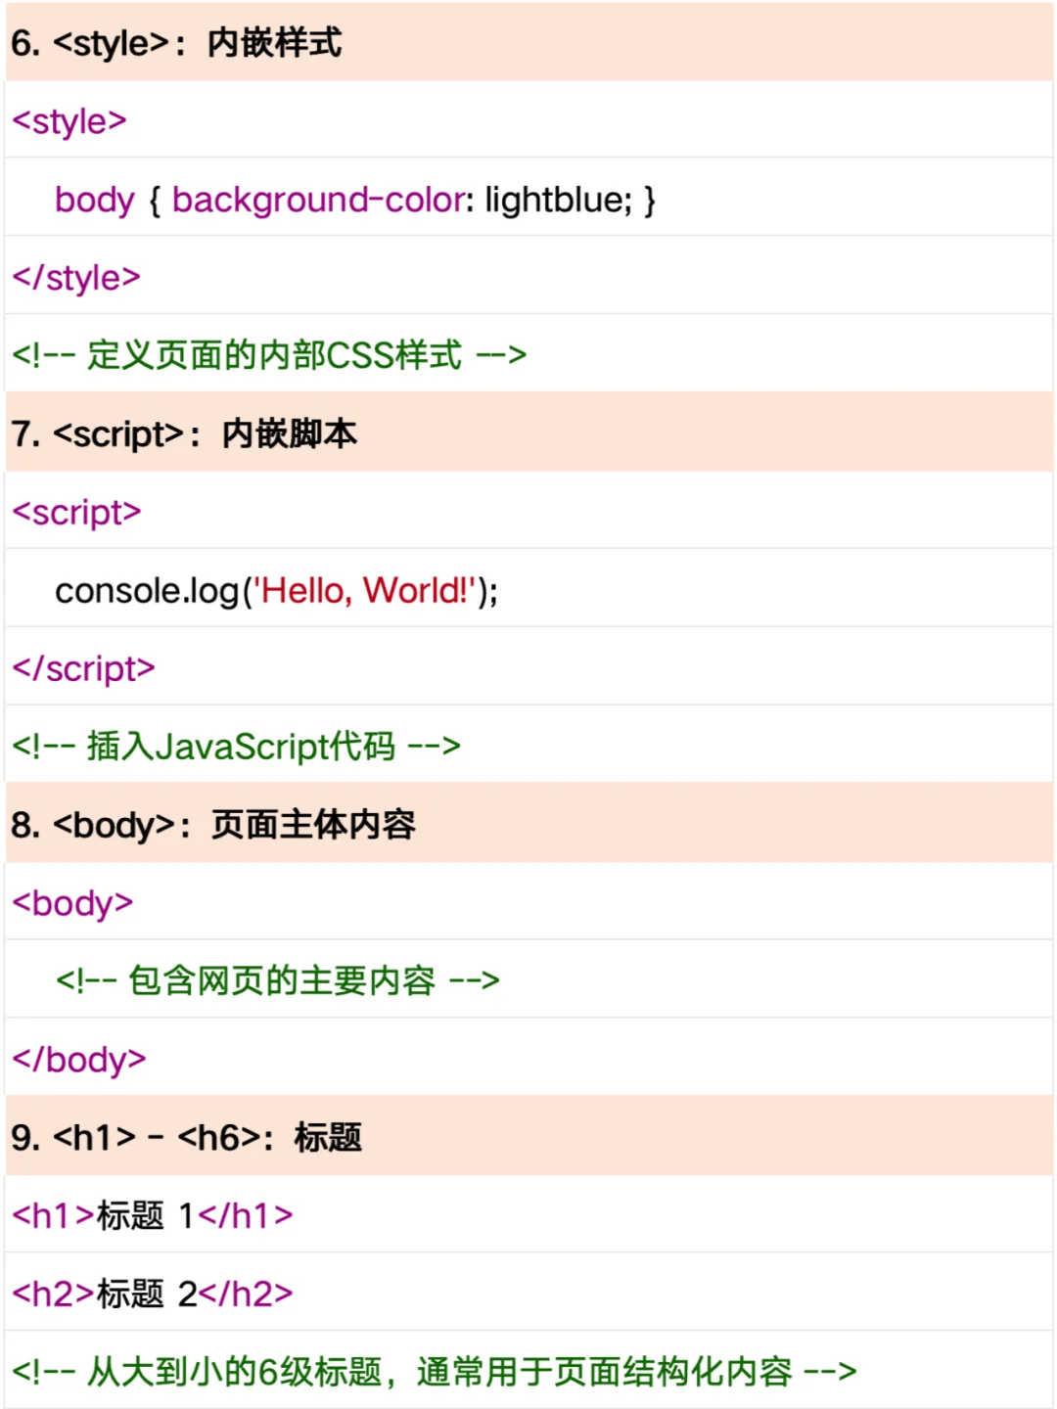1057x1409 pixels.
Task: Click the section header "8. <body>: 页面主体内容"
Action: (x=213, y=825)
